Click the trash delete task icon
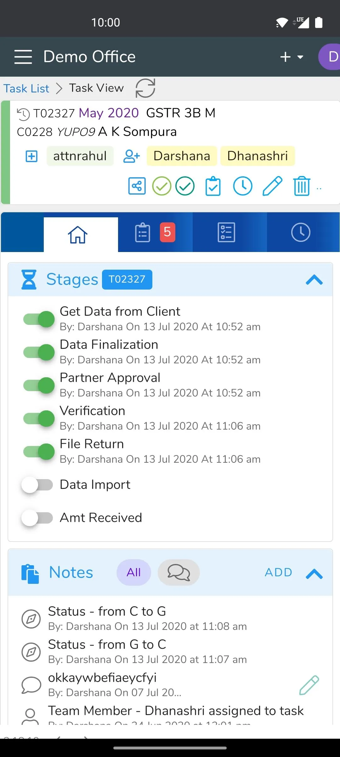This screenshot has width=340, height=757. coord(302,186)
